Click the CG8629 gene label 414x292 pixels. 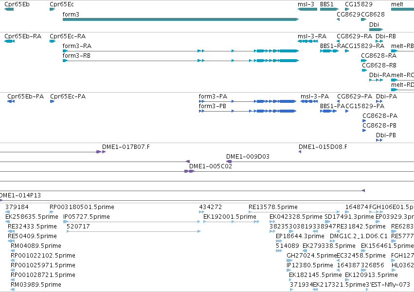pos(348,14)
